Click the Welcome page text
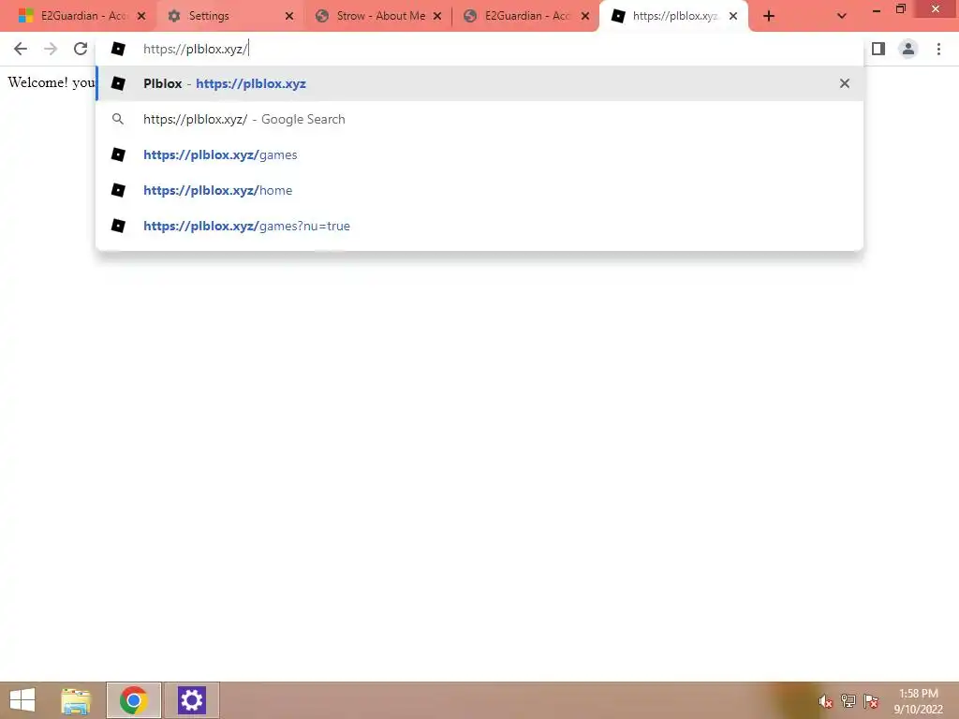Image resolution: width=959 pixels, height=719 pixels. coord(52,82)
